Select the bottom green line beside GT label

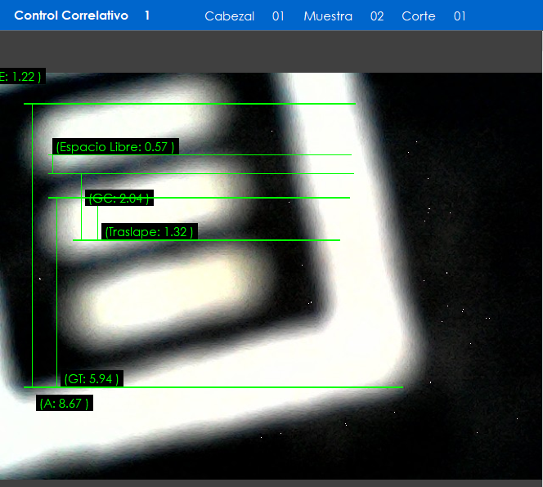point(262,387)
